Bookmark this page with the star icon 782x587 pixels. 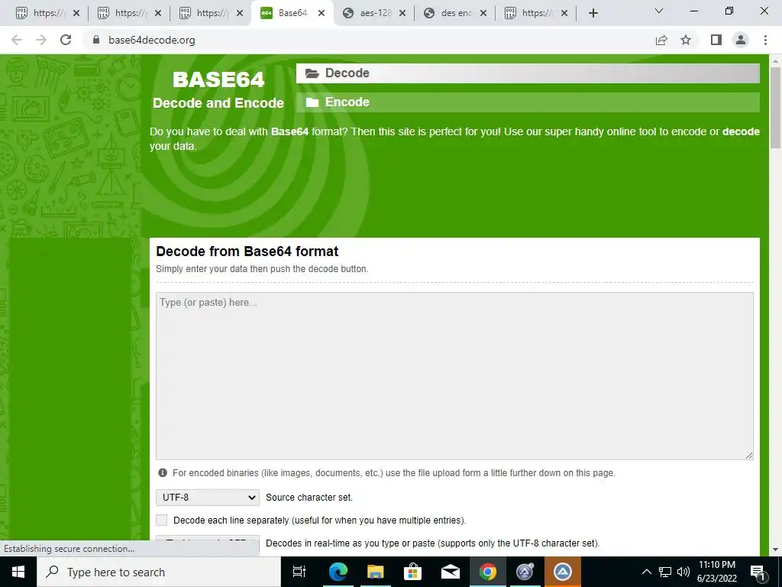[x=686, y=40]
